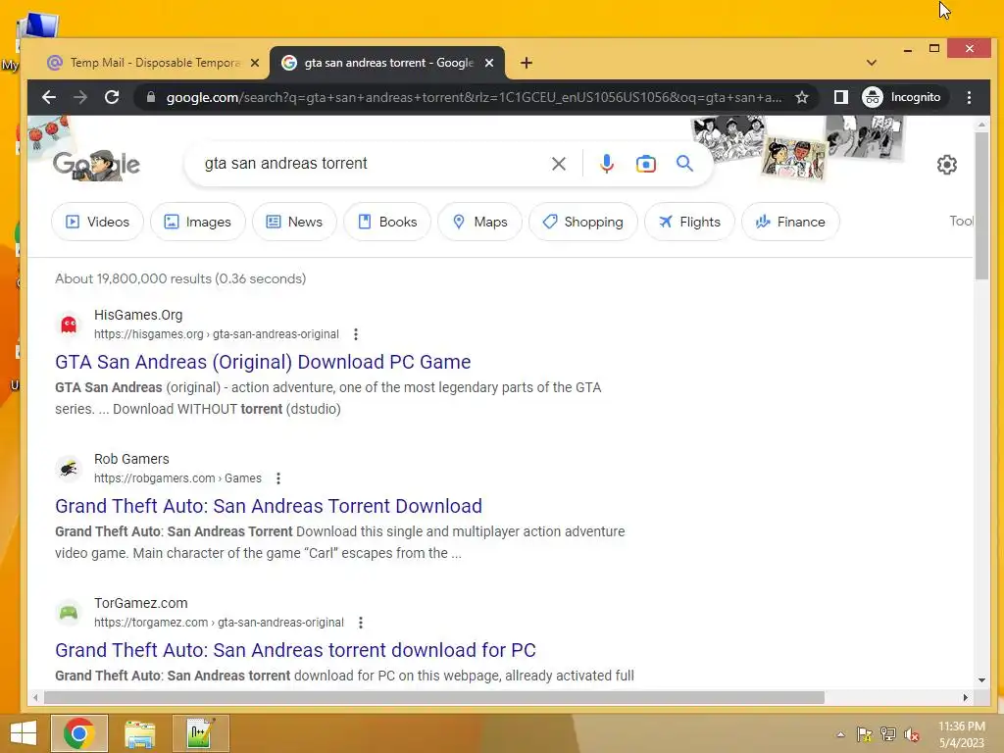This screenshot has height=753, width=1004.
Task: Show hidden system tray icons
Action: click(840, 734)
